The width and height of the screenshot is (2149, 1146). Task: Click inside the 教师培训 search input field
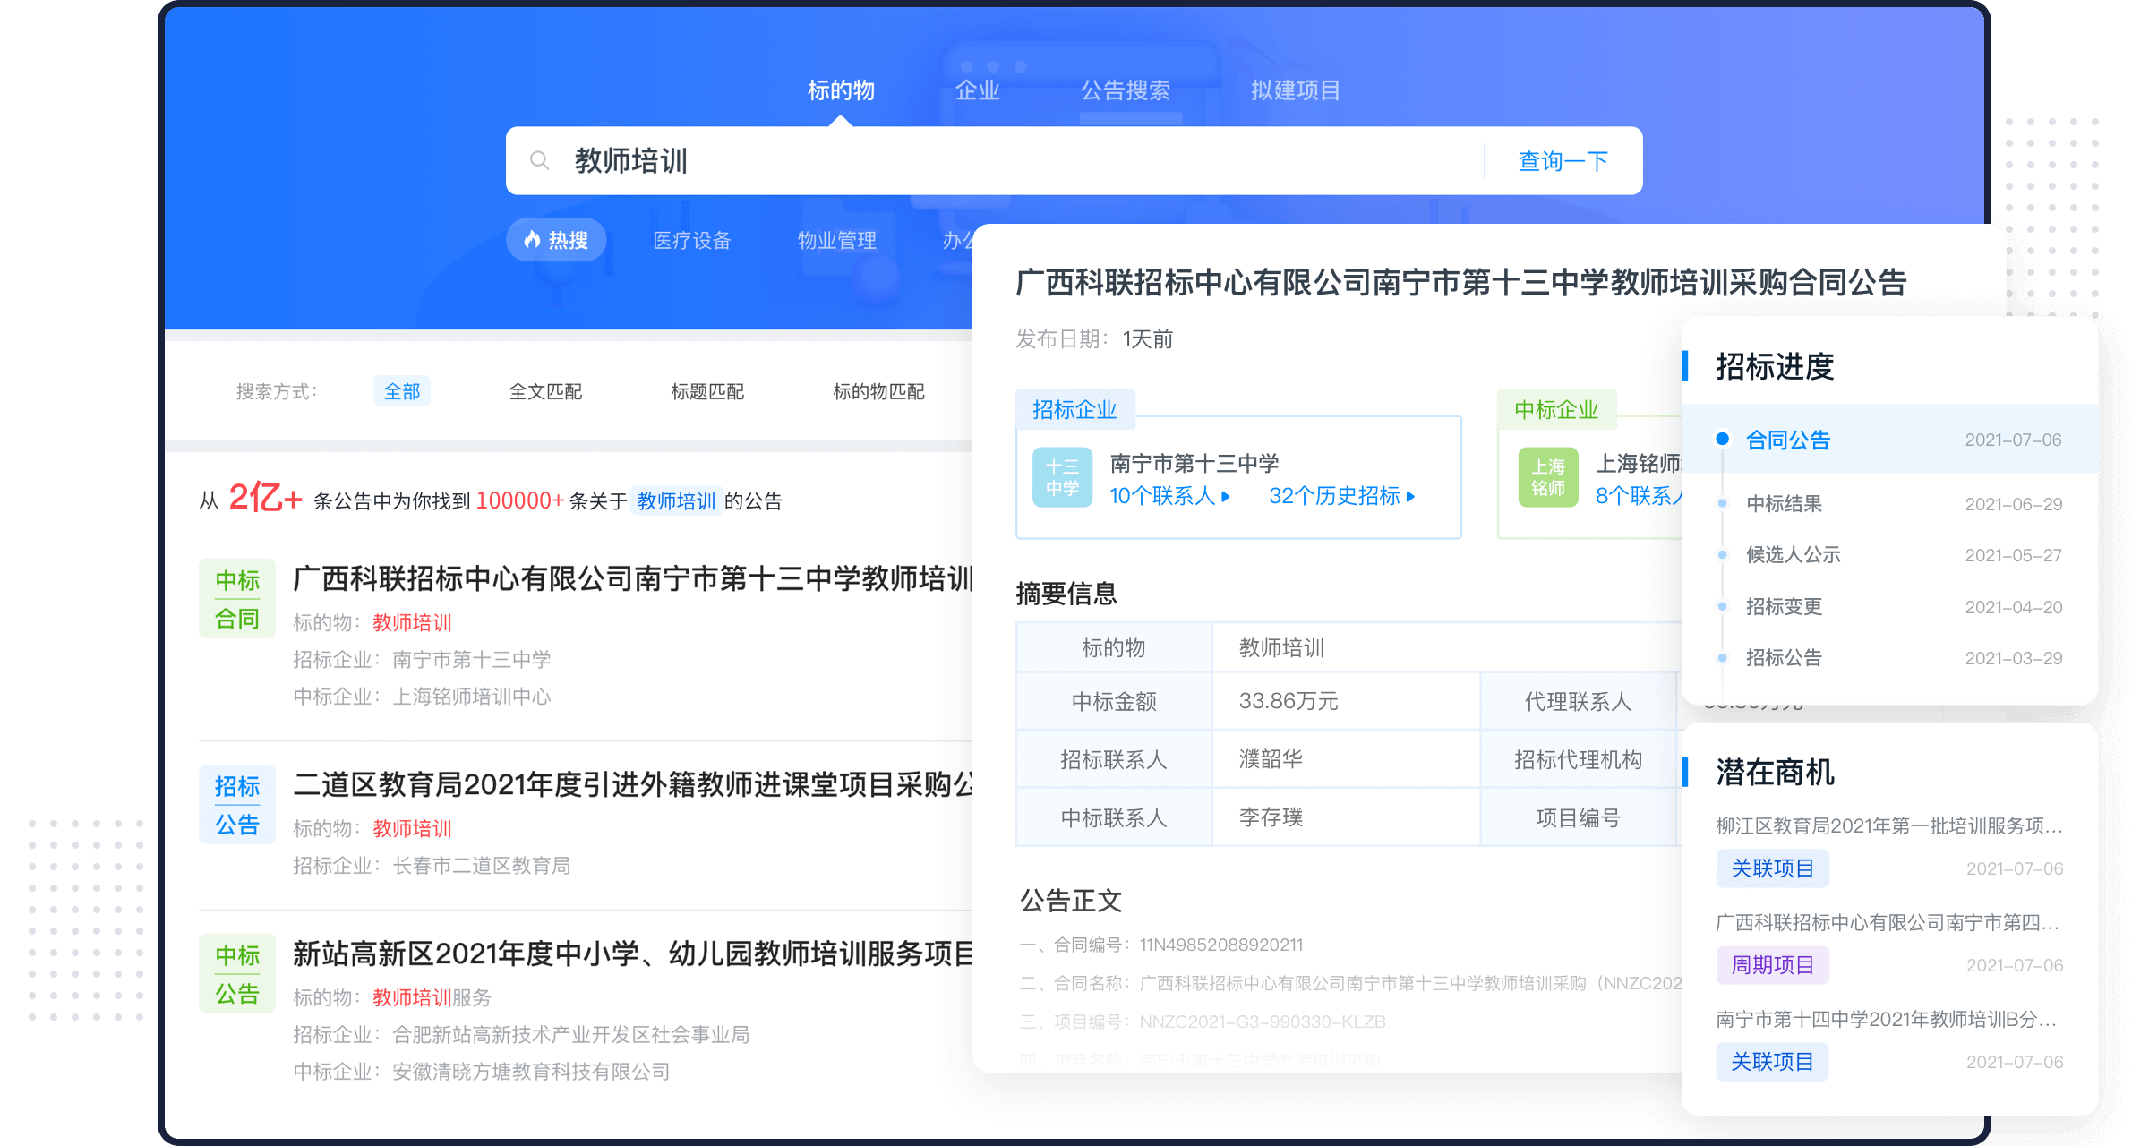click(806, 160)
